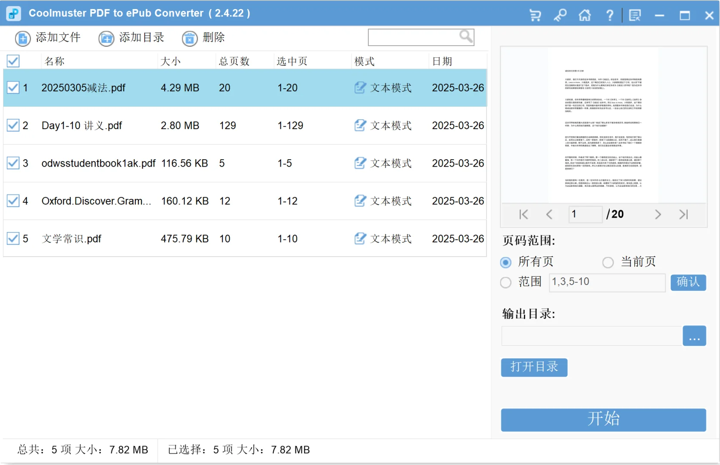The width and height of the screenshot is (720, 465).
Task: Click the PDF page preview thumbnail
Action: point(603,125)
